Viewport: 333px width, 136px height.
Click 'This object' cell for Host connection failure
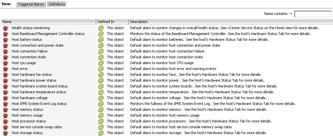(115, 51)
